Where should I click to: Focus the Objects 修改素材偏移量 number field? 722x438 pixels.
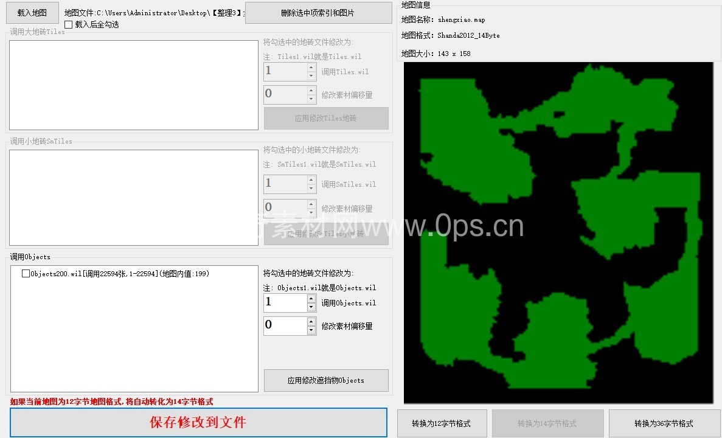pos(285,325)
